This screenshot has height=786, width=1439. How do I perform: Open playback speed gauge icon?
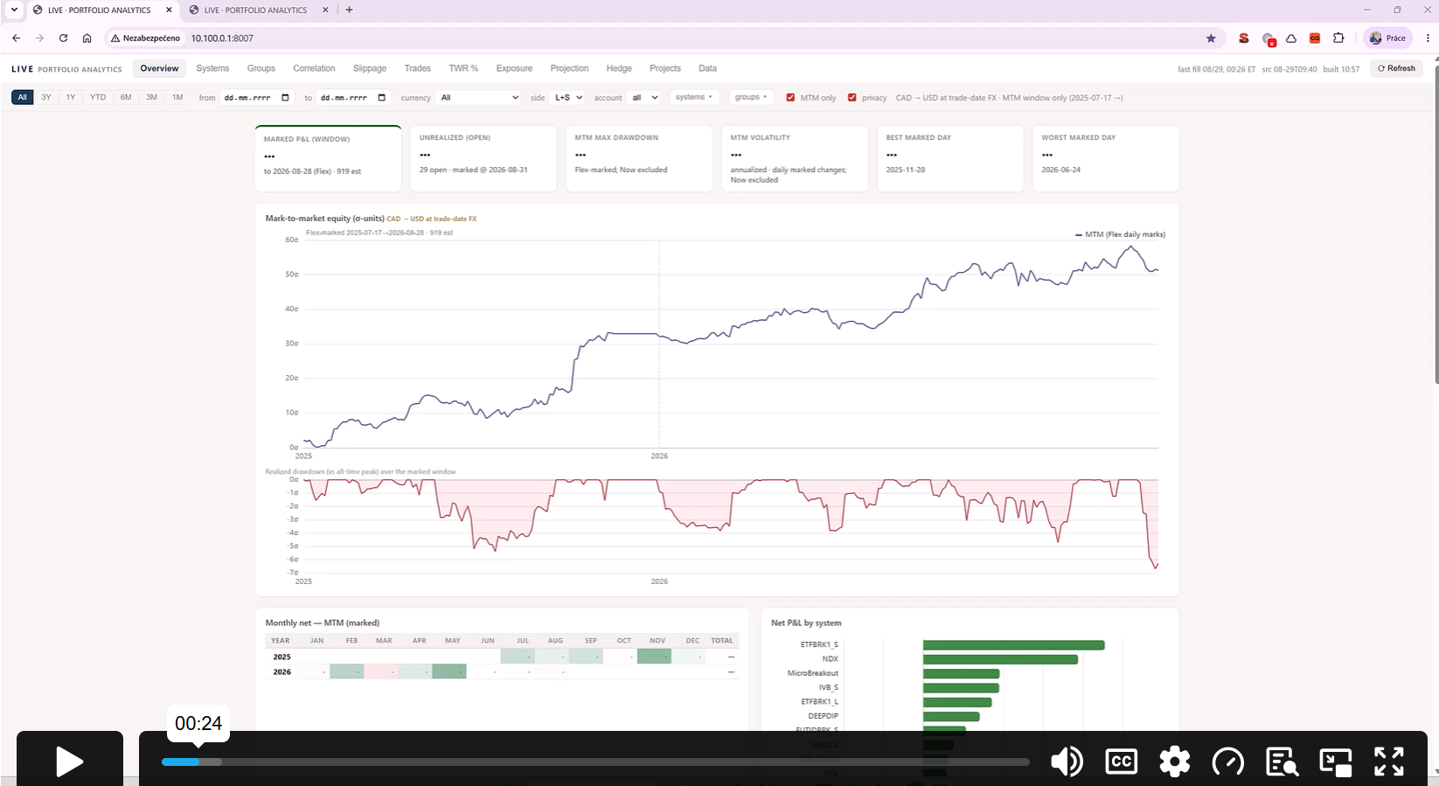tap(1228, 762)
